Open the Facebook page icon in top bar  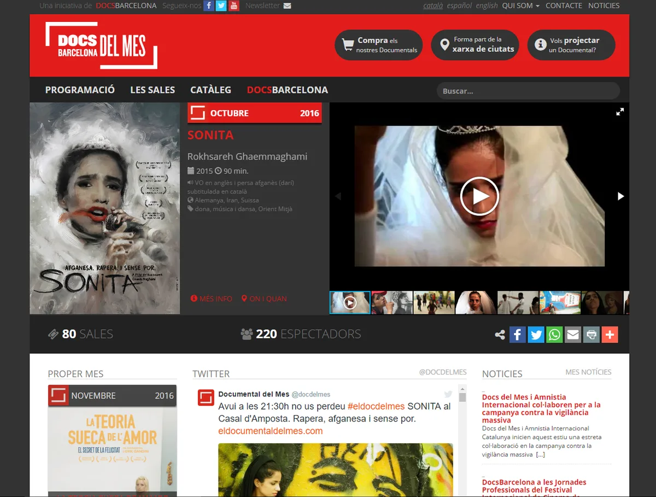tap(209, 6)
